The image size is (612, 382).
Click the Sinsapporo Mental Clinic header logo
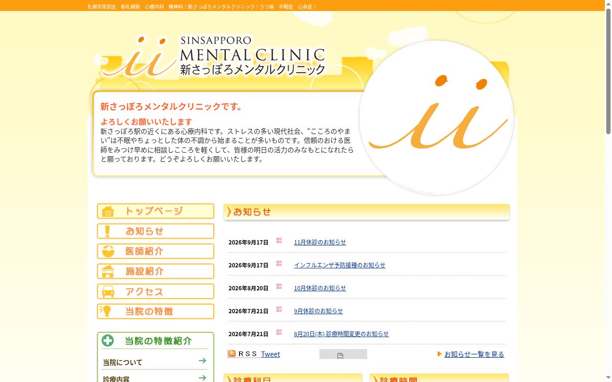(214, 56)
